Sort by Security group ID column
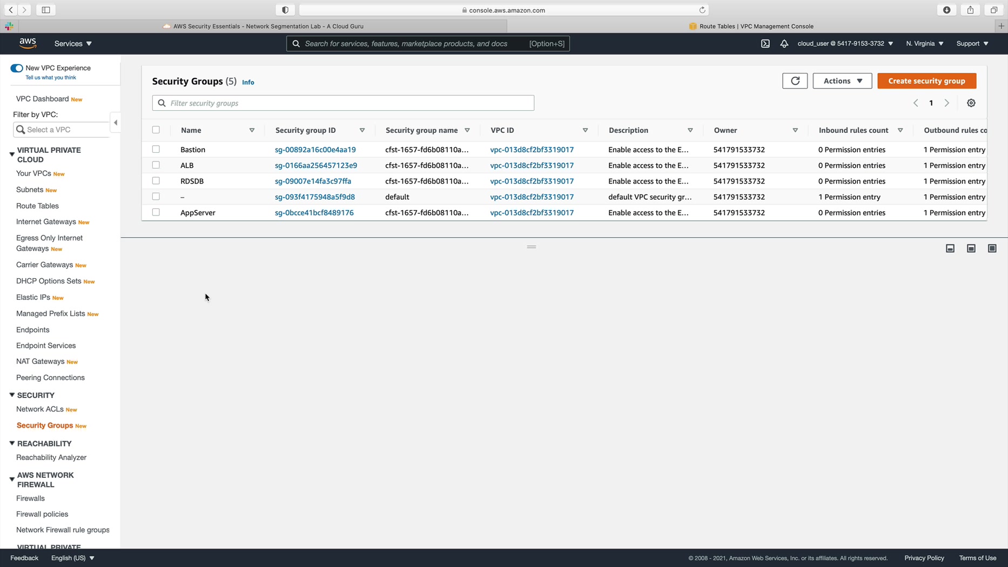 click(362, 130)
